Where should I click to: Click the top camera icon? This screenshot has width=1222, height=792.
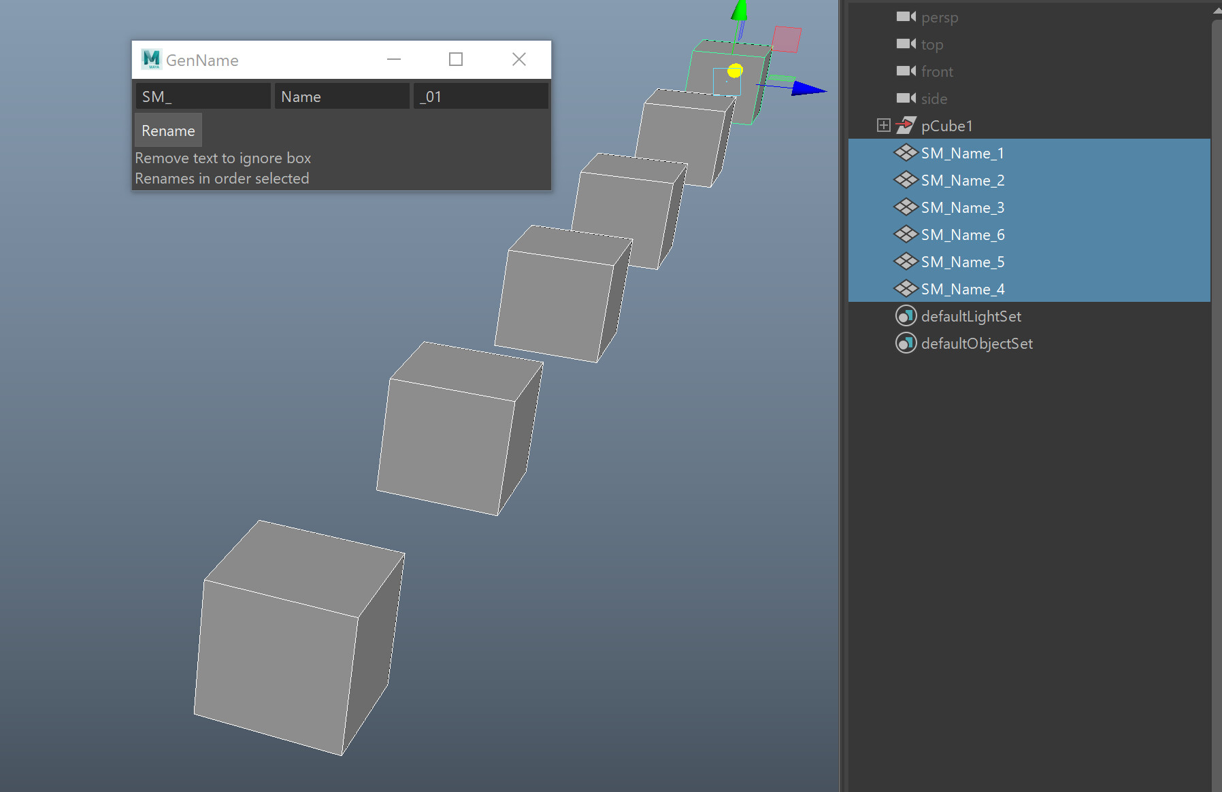(x=905, y=44)
